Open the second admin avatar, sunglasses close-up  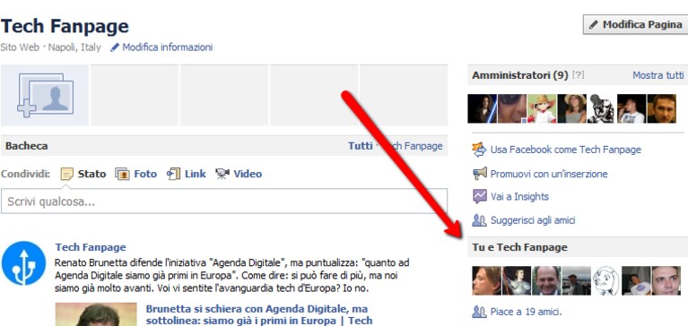[x=512, y=108]
